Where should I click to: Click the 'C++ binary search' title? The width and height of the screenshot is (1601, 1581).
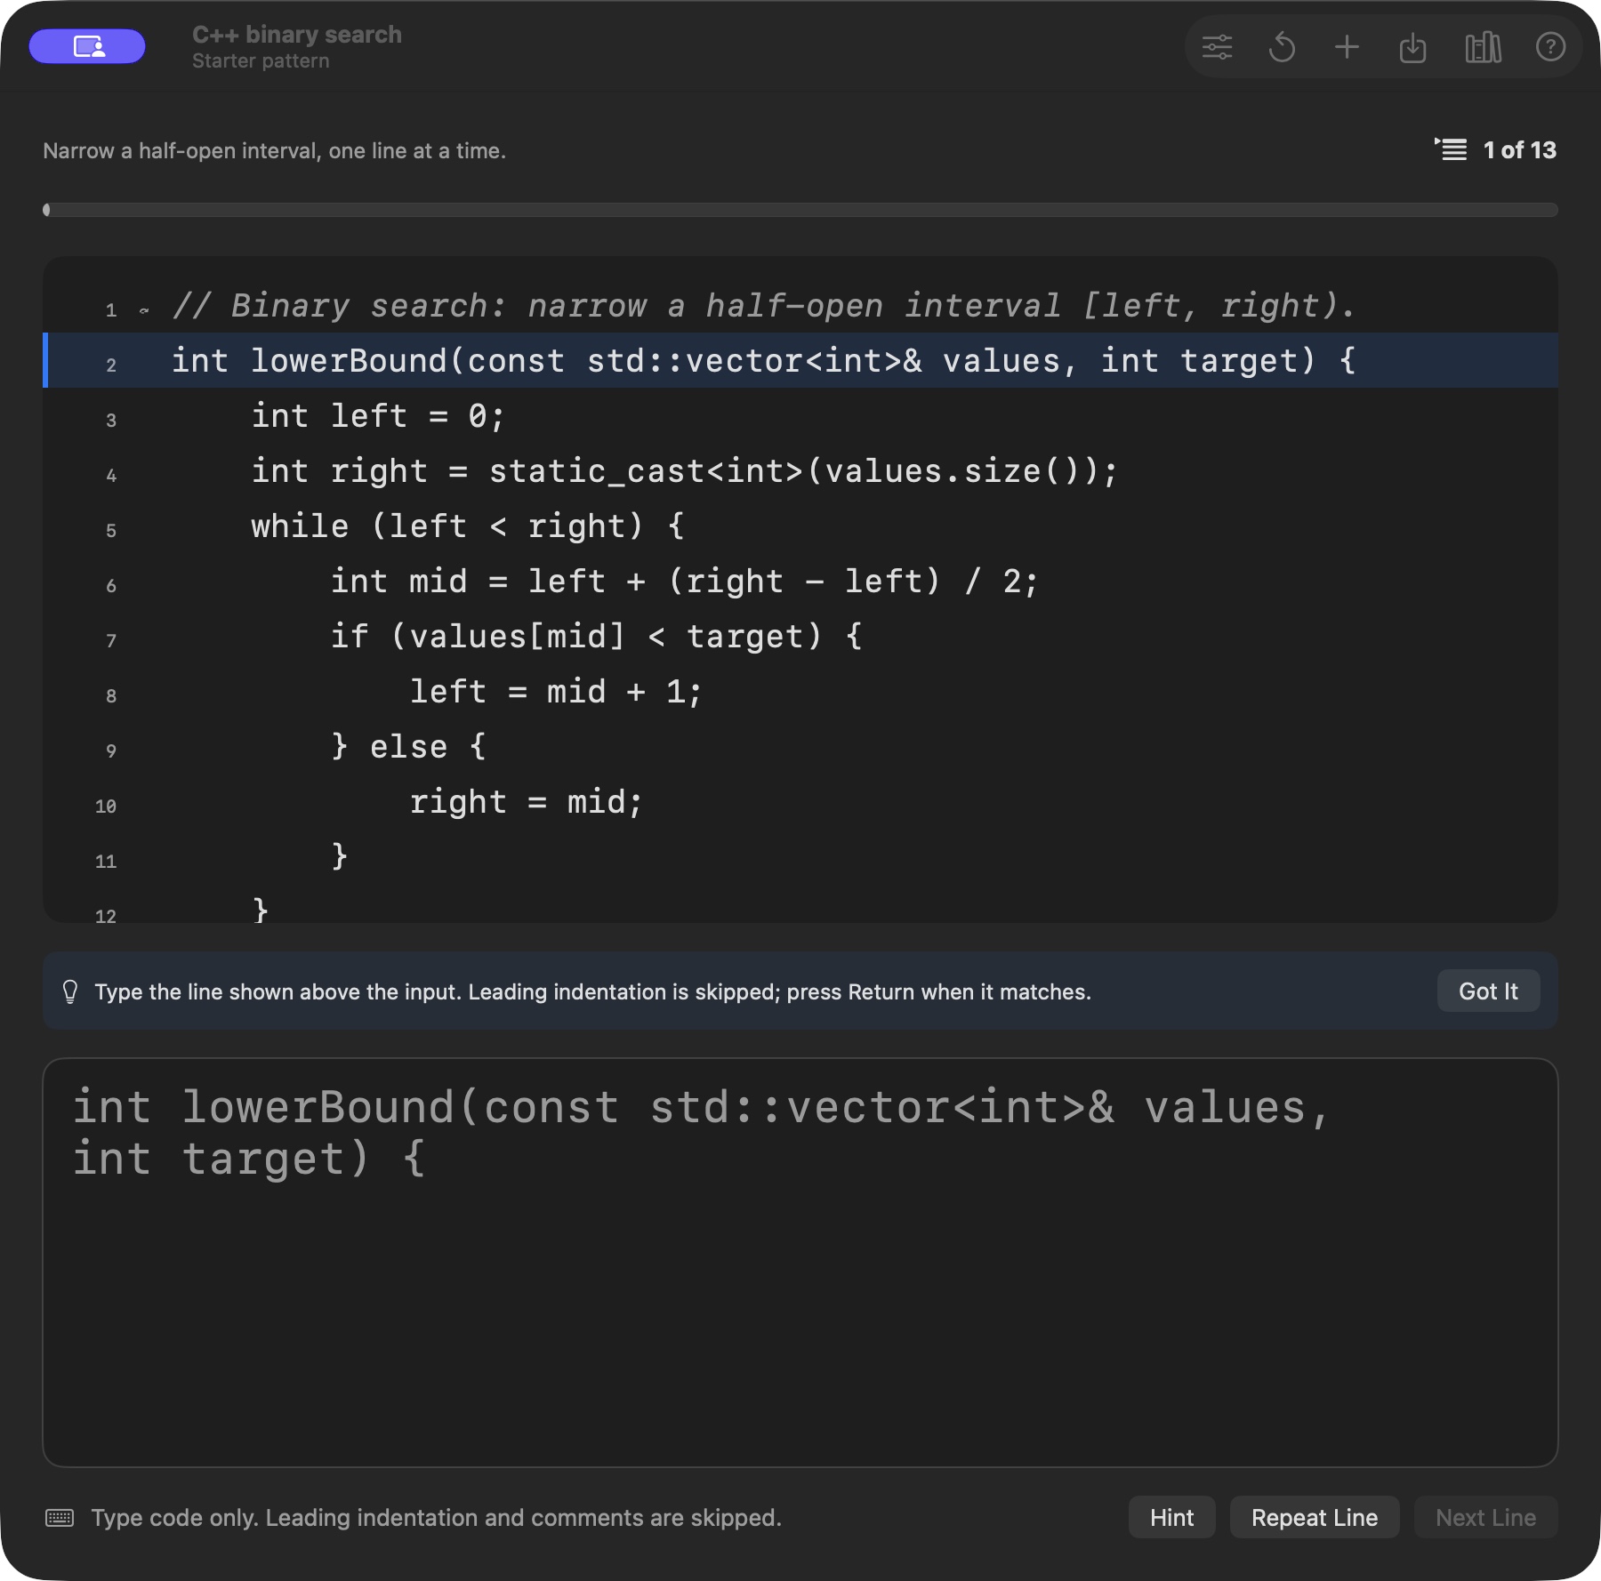pyautogui.click(x=297, y=35)
